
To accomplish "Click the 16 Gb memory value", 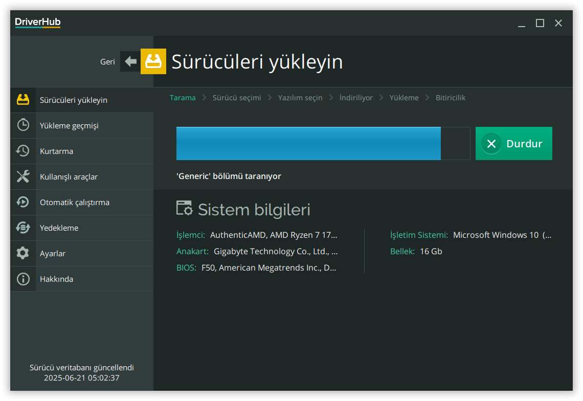I will coord(431,252).
